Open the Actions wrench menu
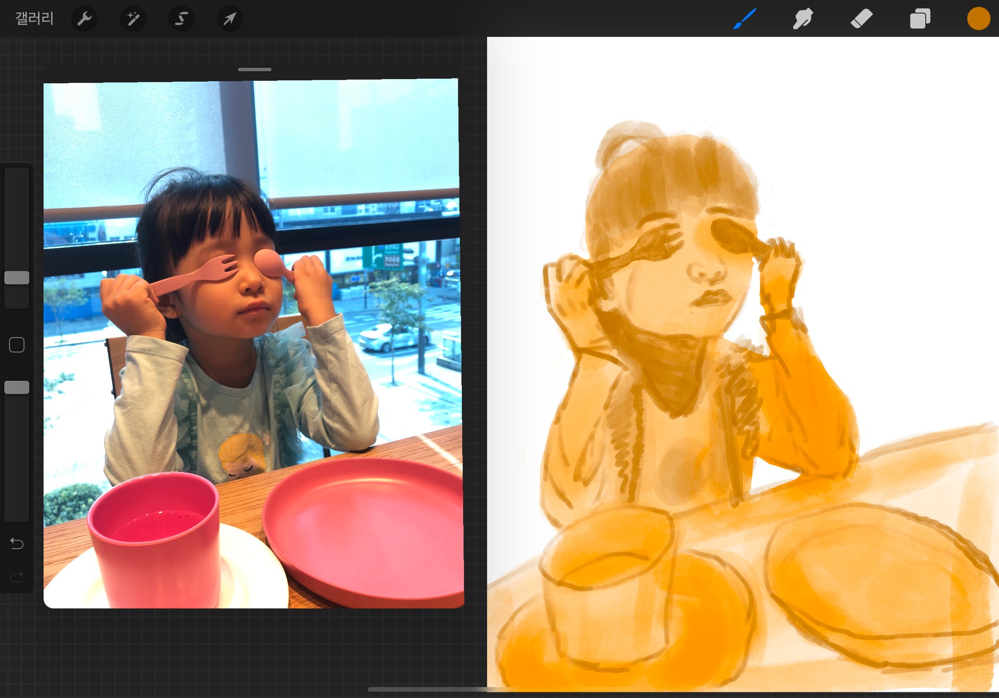Viewport: 999px width, 698px height. (x=84, y=19)
